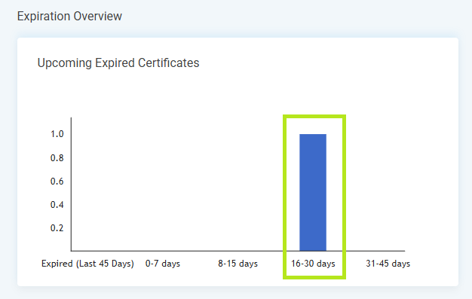Select the "Expired (Last 45 Days)" label
The image size is (472, 299).
click(x=87, y=264)
